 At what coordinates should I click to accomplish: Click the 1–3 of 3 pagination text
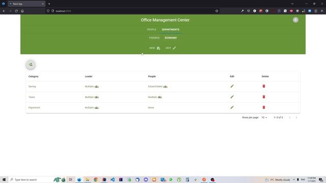278,117
